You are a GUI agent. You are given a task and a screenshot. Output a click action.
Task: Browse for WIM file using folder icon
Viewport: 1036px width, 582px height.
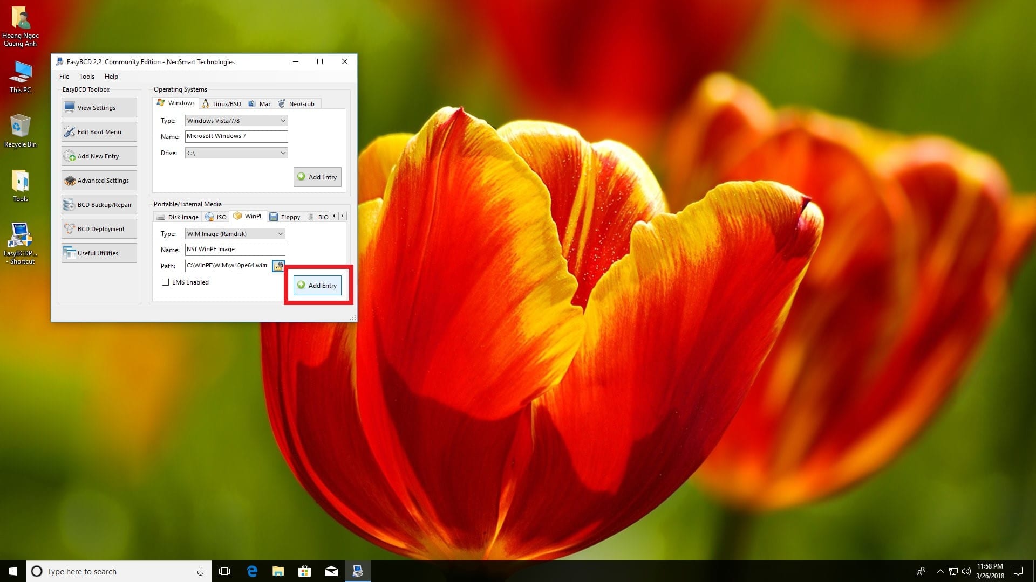tap(278, 266)
